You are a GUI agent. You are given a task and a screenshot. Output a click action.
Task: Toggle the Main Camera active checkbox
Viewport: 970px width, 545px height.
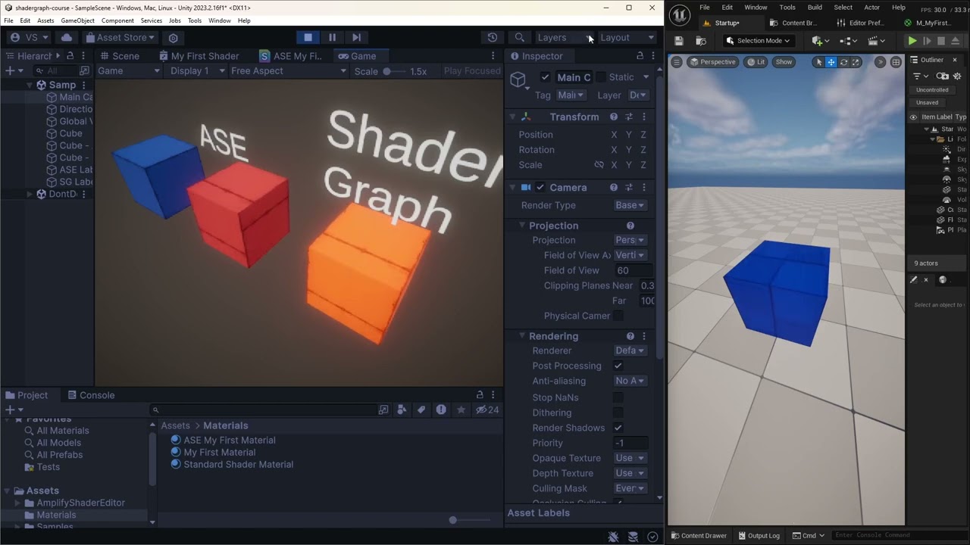545,77
